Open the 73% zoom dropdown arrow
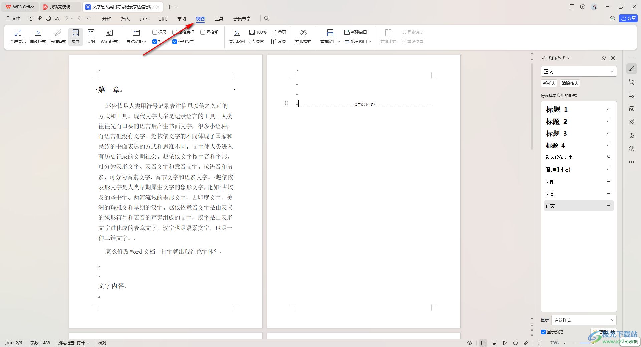Screen dimensions: 641x347 (565, 343)
